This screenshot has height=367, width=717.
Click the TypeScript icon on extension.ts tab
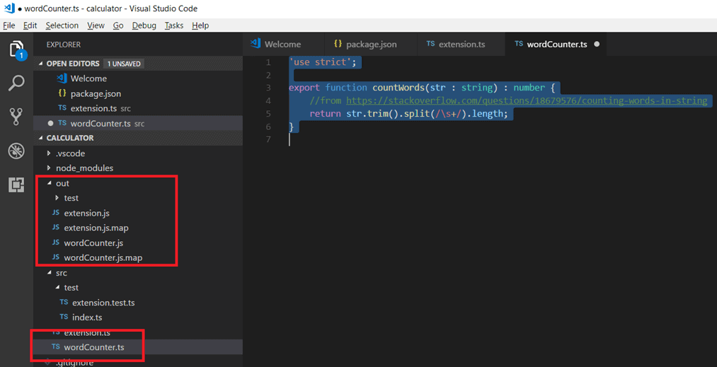430,44
